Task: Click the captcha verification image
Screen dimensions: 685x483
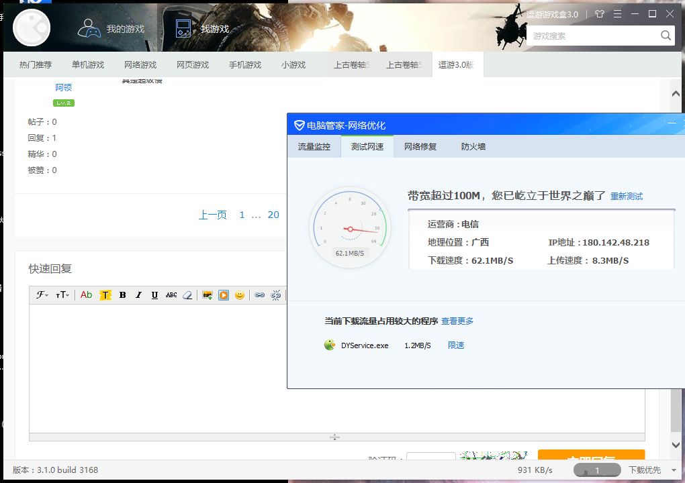Action: pyautogui.click(x=494, y=456)
